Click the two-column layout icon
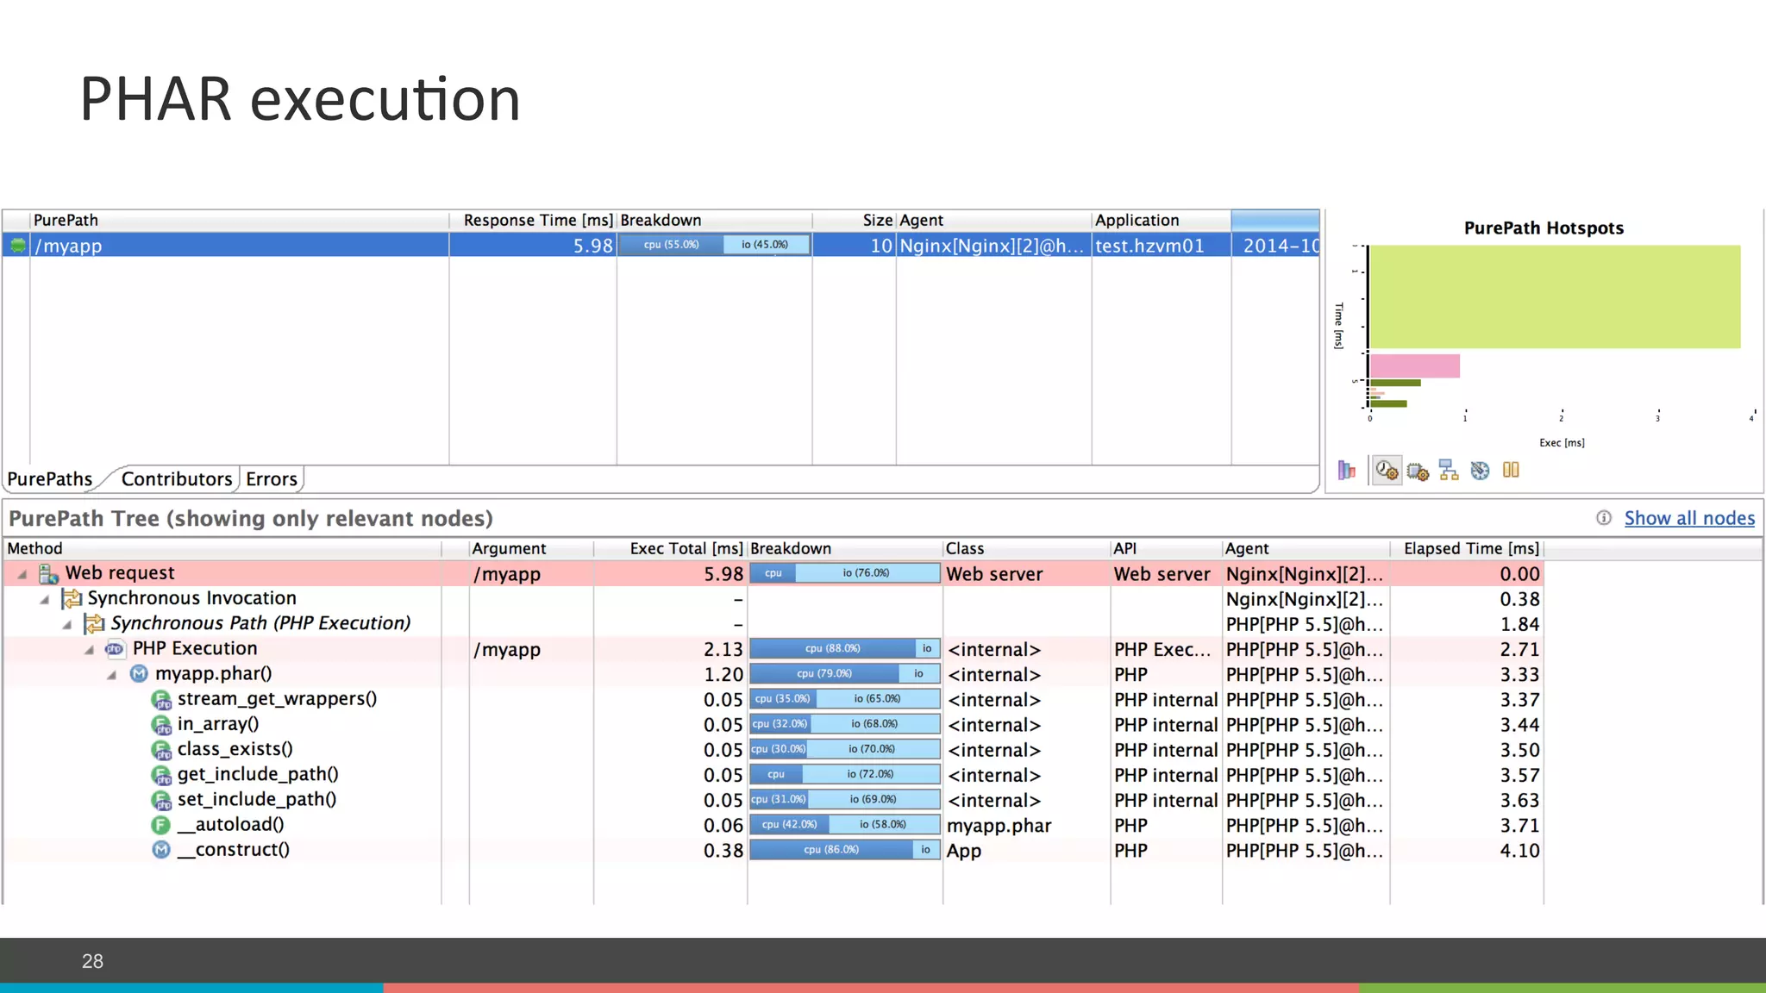This screenshot has height=993, width=1766. coord(1511,470)
